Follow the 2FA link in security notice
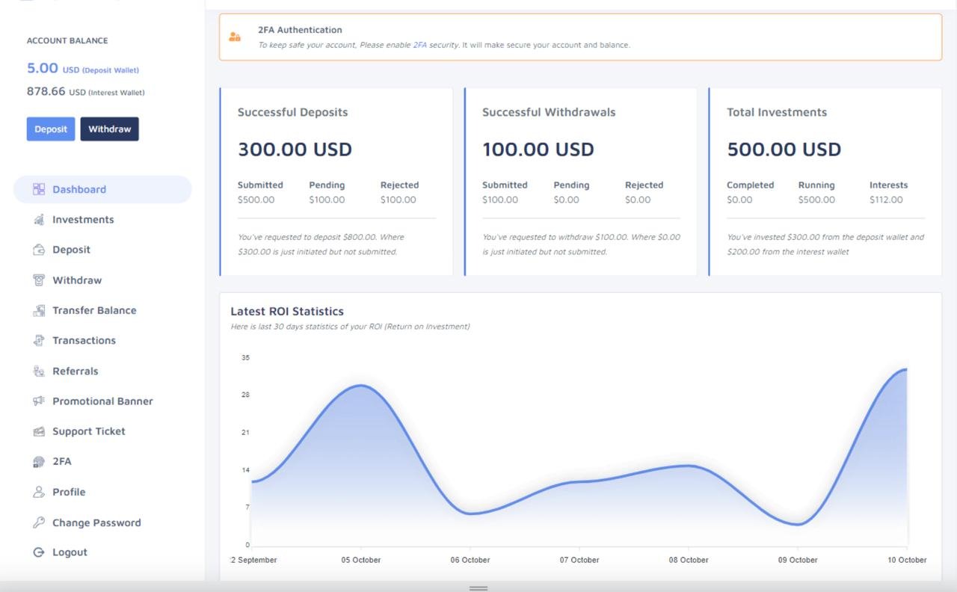The width and height of the screenshot is (957, 592). (419, 45)
